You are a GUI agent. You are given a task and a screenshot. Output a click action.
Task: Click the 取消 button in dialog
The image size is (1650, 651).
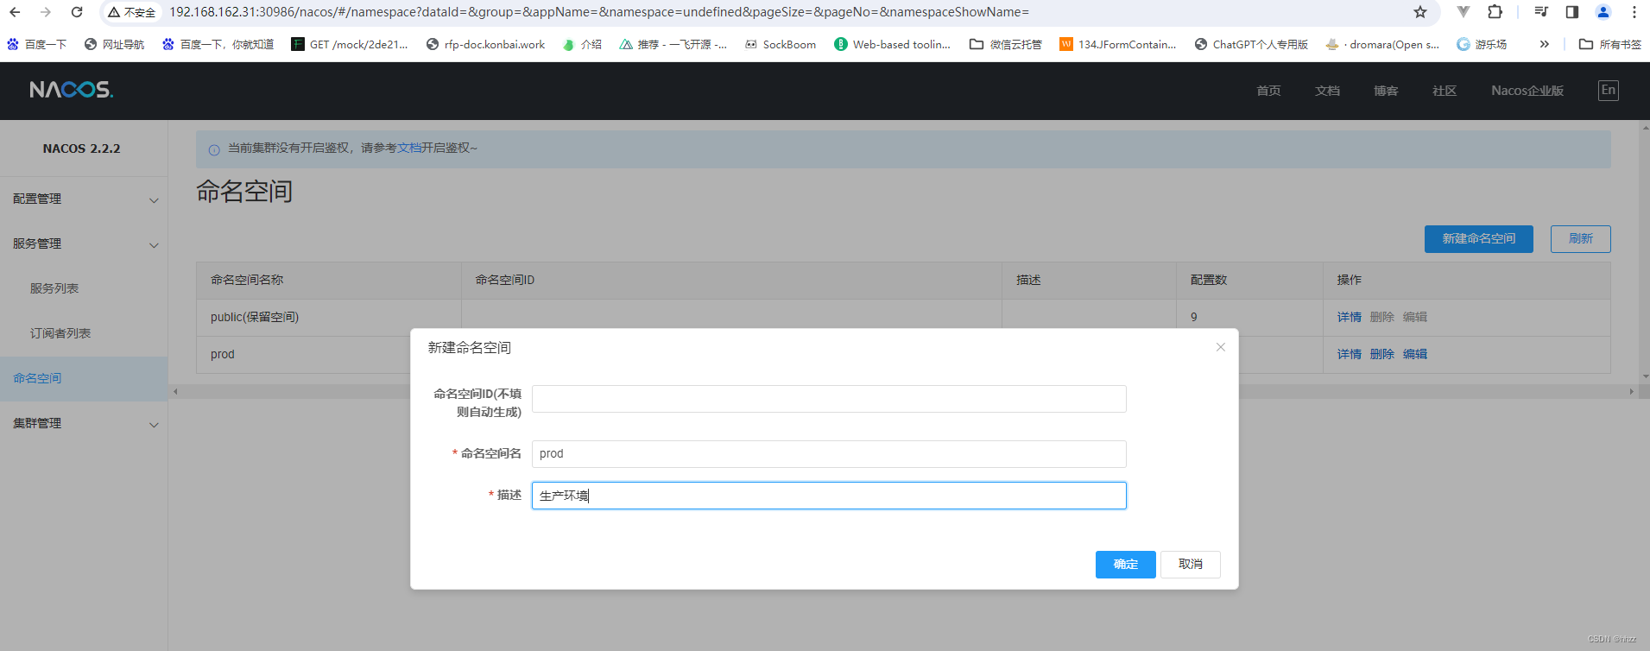[x=1191, y=565]
